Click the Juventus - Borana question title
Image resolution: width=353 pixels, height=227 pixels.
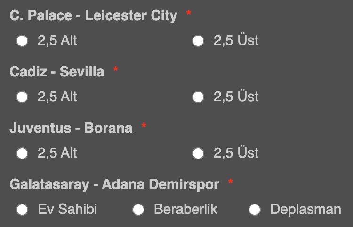click(71, 128)
